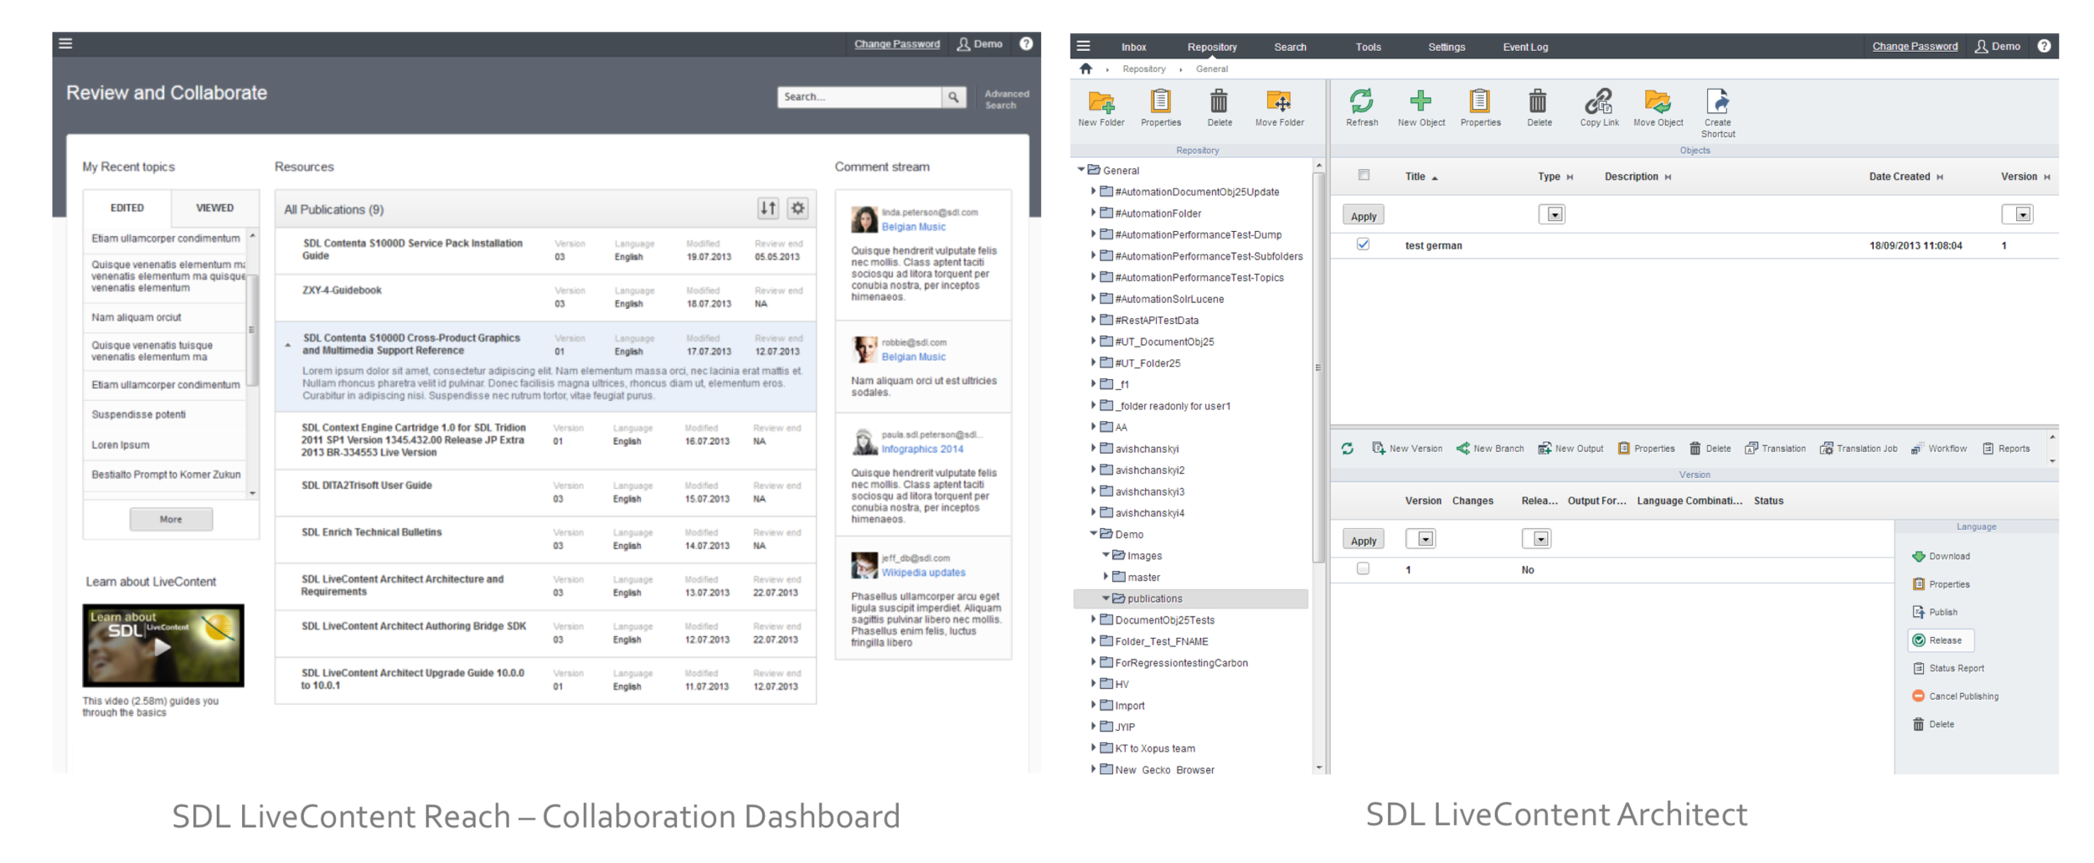Collapse the General tree folder
The image size is (2094, 863).
click(1081, 170)
